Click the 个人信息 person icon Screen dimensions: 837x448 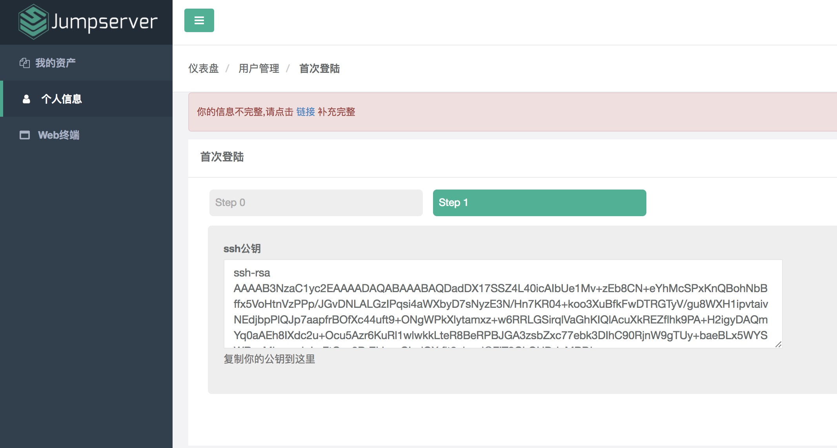[25, 99]
